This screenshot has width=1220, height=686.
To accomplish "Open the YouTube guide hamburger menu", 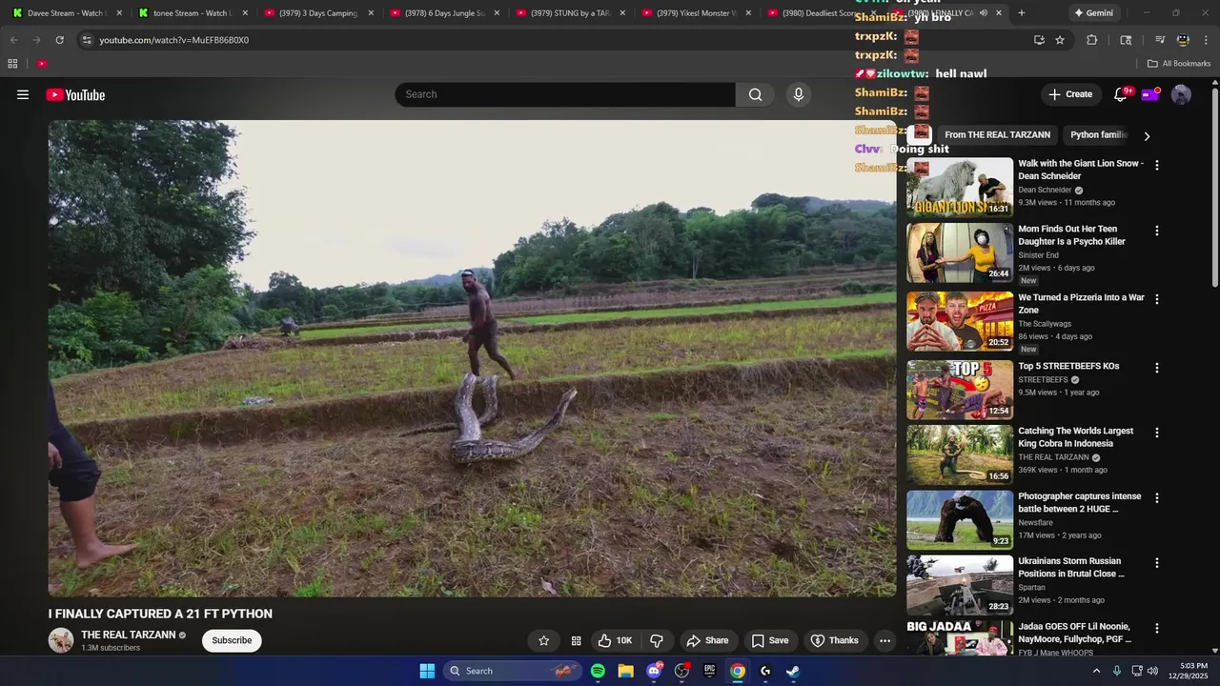I will pos(23,94).
